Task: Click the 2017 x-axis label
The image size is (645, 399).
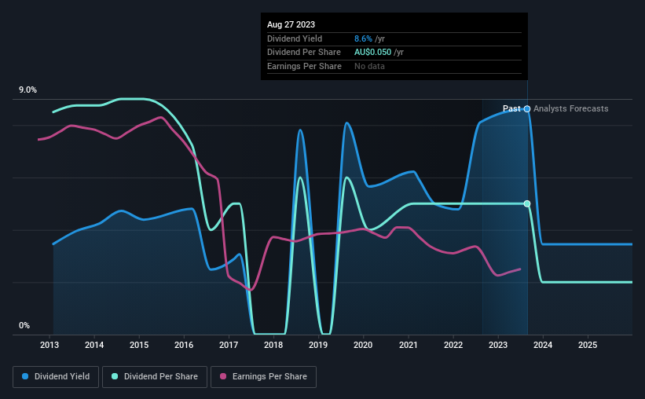Action: coord(229,345)
